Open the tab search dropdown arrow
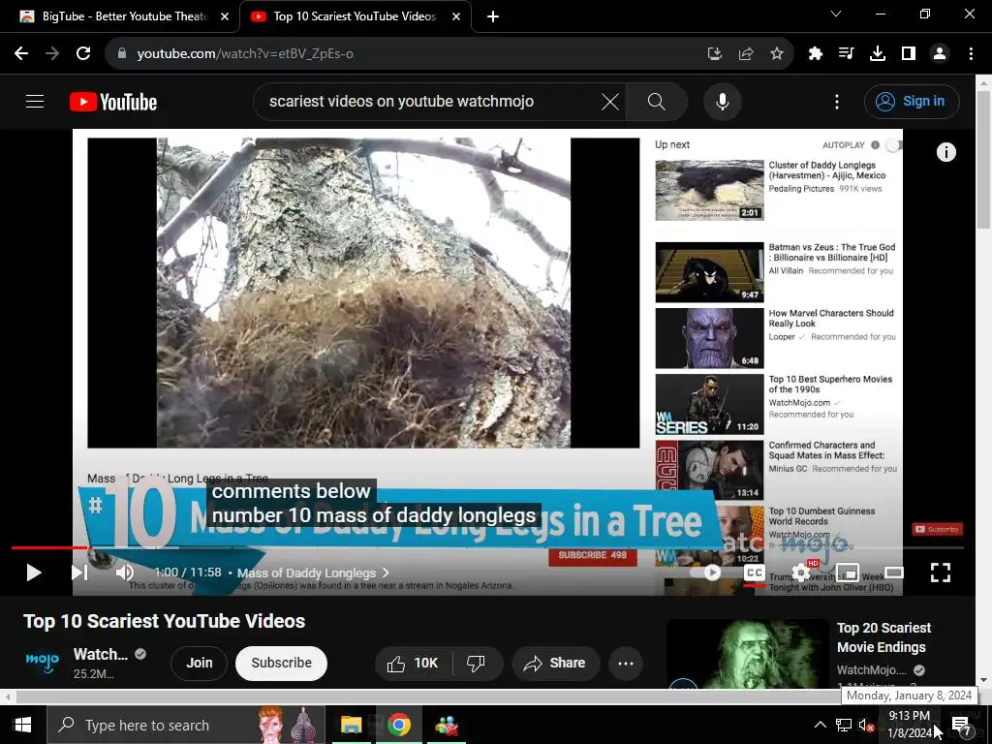This screenshot has height=744, width=992. pyautogui.click(x=836, y=14)
